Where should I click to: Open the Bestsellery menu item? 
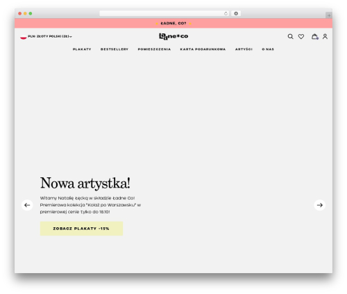point(115,49)
